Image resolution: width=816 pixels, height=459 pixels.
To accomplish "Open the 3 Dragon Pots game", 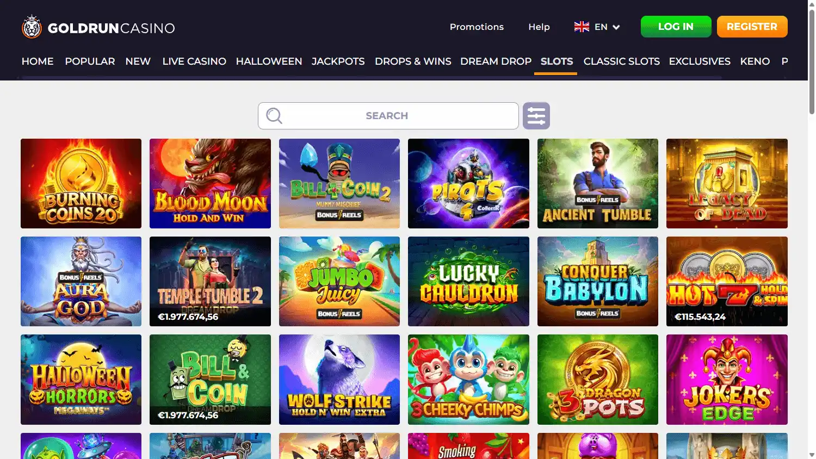I will click(x=598, y=380).
